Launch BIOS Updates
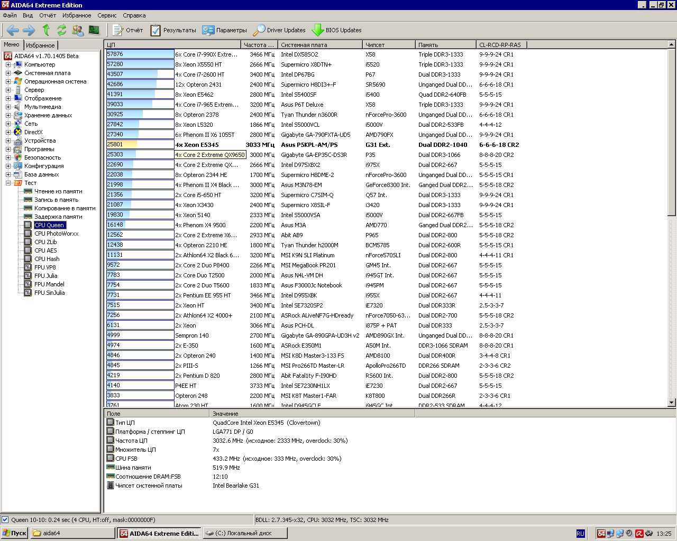 coord(337,30)
